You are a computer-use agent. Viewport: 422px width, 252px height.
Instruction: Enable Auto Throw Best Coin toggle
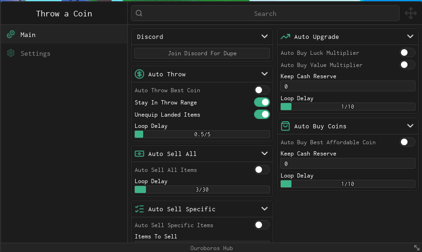[x=262, y=90]
